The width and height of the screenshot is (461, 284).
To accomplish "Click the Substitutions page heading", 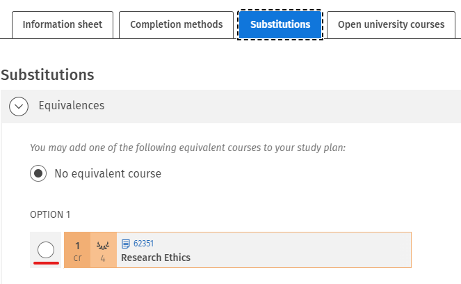I will [x=47, y=74].
